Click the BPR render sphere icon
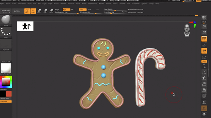Image resolution: width=211 pixels, height=118 pixels. pos(204,17)
